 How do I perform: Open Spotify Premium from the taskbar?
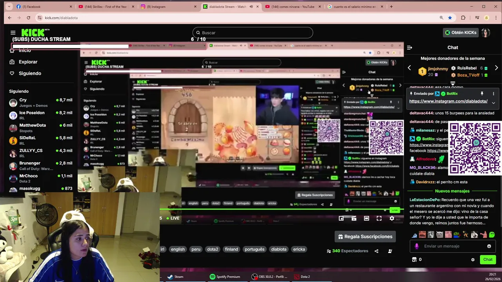point(225,277)
